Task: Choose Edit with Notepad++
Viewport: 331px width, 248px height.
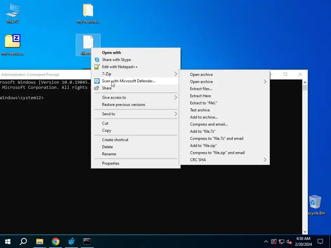Action: click(136, 67)
